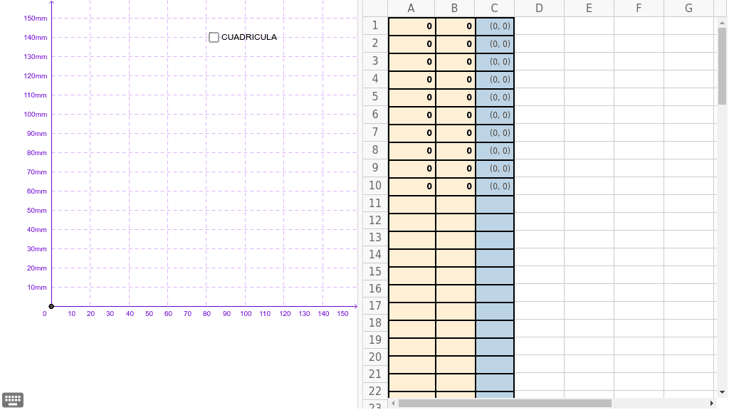Select spreadsheet column A header
This screenshot has height=410, width=729.
coord(411,9)
